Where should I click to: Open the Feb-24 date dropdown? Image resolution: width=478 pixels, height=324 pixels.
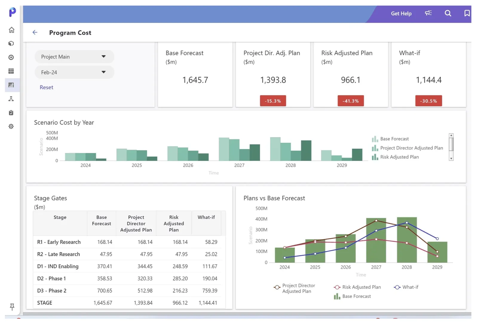coord(74,72)
